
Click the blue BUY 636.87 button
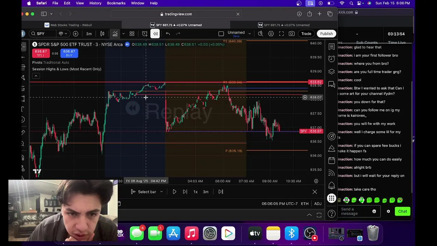[69, 53]
